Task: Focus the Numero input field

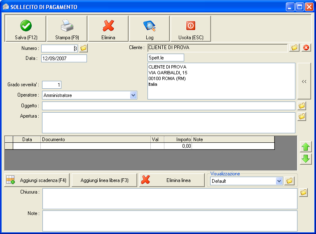Action: (x=59, y=48)
